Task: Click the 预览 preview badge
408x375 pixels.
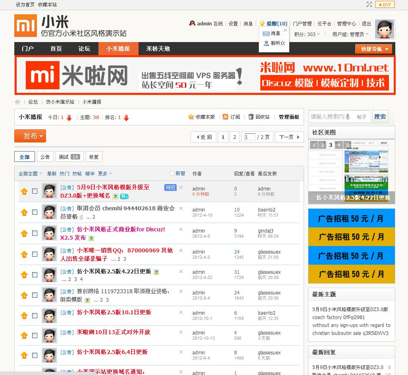Action: (x=170, y=187)
